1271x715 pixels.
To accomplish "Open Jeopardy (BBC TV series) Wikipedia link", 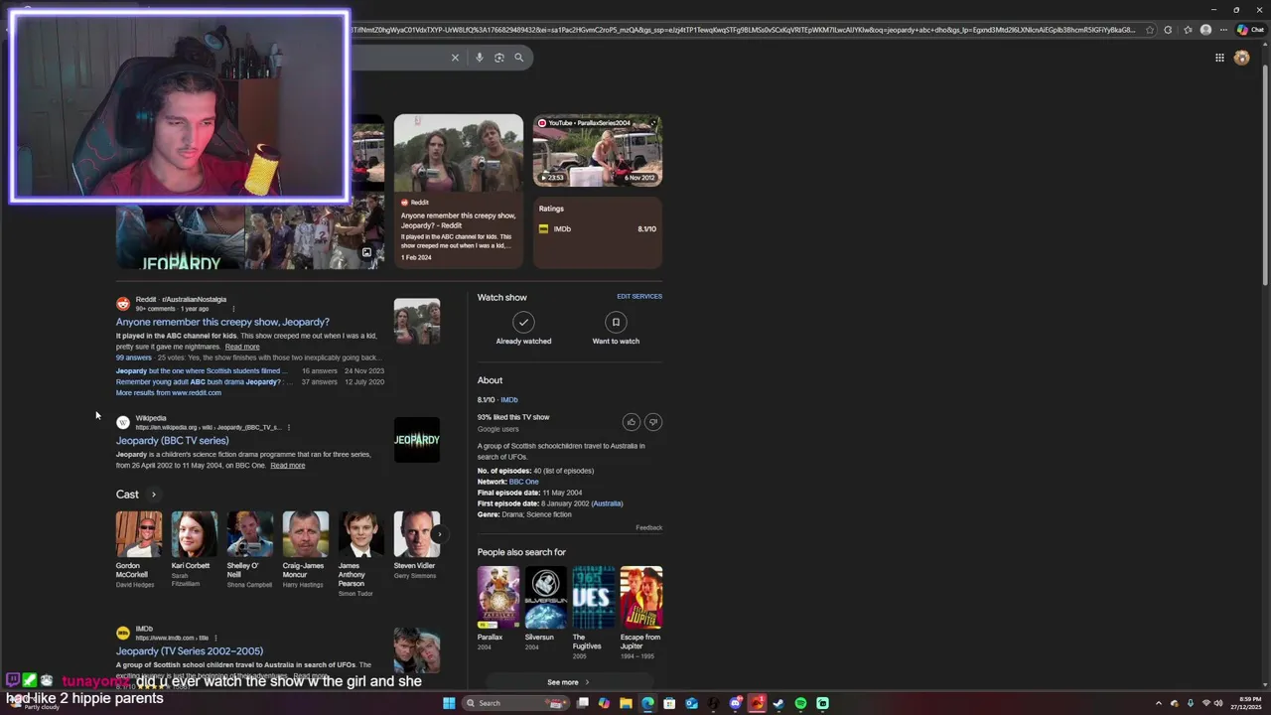I will tap(172, 440).
